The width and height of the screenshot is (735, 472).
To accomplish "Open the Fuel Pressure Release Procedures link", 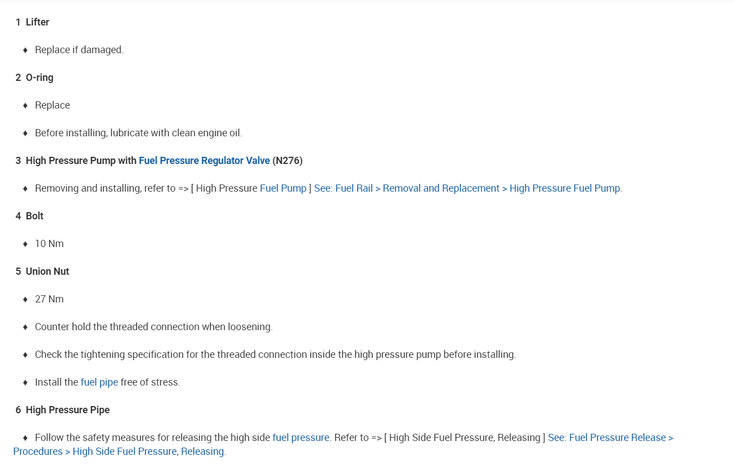I will pyautogui.click(x=610, y=438).
